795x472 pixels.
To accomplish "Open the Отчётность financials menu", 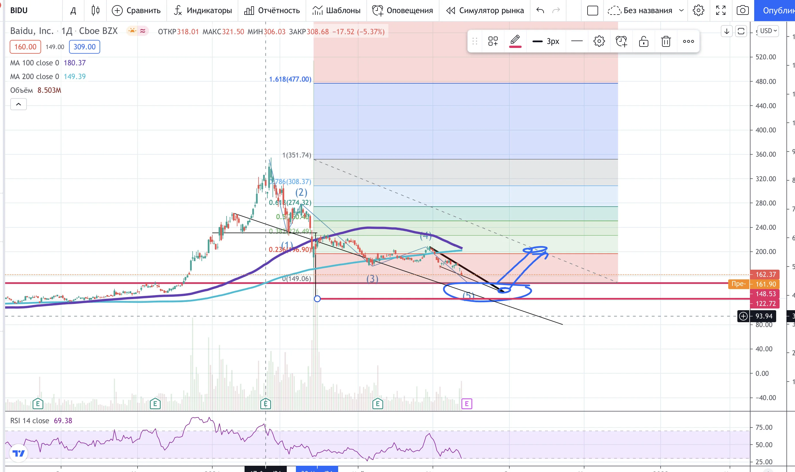I will tap(272, 11).
